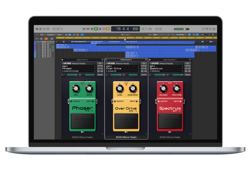Click the link icon in Guitar Crunch 2 title bar

tap(146, 60)
